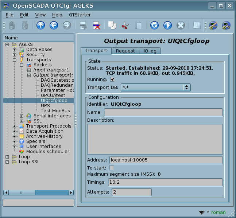Expand the Security node
This screenshot has width=236, height=218.
14,55
